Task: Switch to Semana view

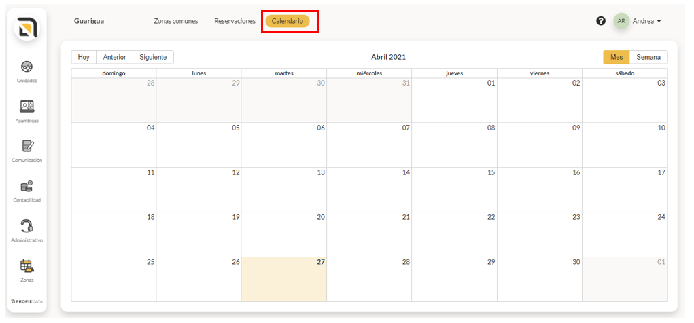Action: (x=648, y=57)
